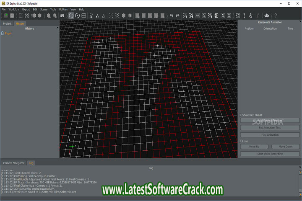Open help via question mark icon
The height and width of the screenshot is (201, 302).
[276, 15]
